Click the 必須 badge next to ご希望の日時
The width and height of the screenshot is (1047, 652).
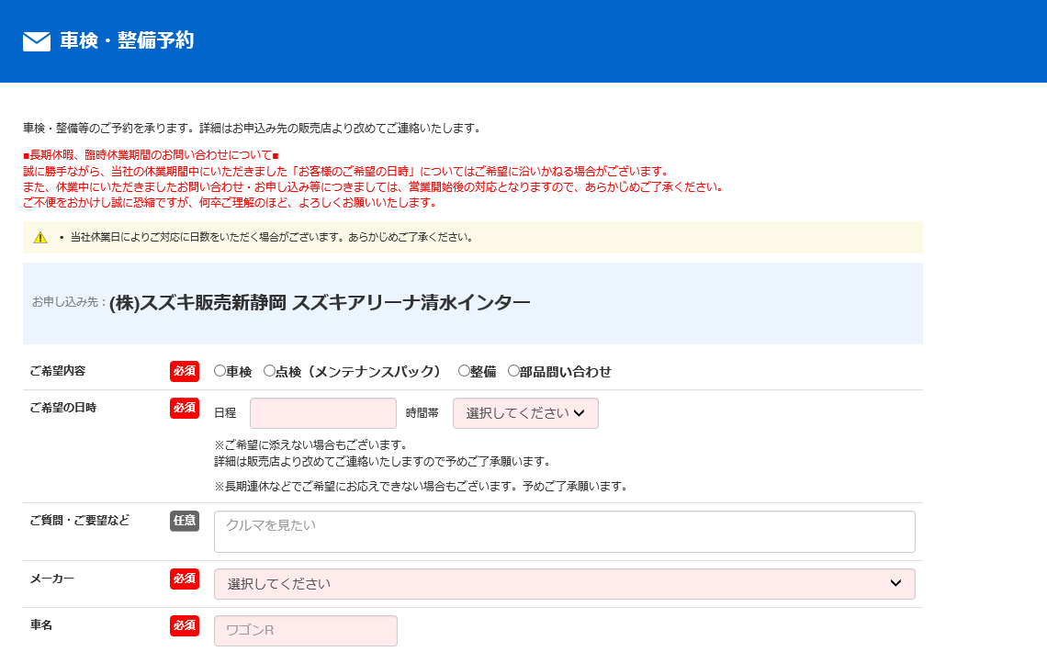point(185,408)
